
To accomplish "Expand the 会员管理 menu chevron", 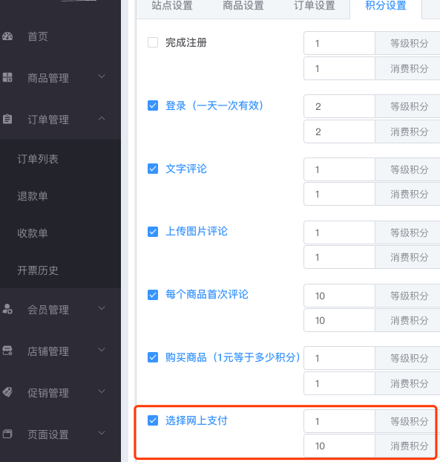I will tap(102, 308).
